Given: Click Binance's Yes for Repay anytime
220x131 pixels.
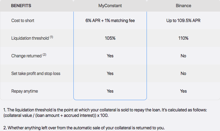Looking at the screenshot, I should (183, 91).
